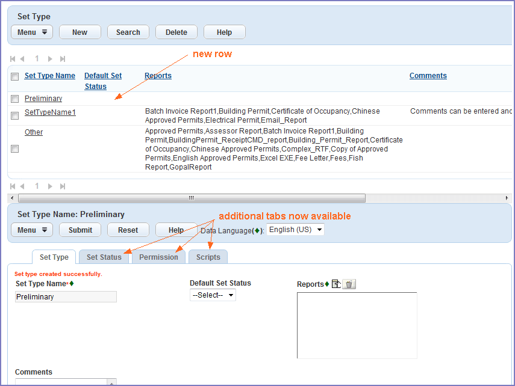The height and width of the screenshot is (386, 515).
Task: Jump to last page below the table
Action: pyautogui.click(x=63, y=186)
